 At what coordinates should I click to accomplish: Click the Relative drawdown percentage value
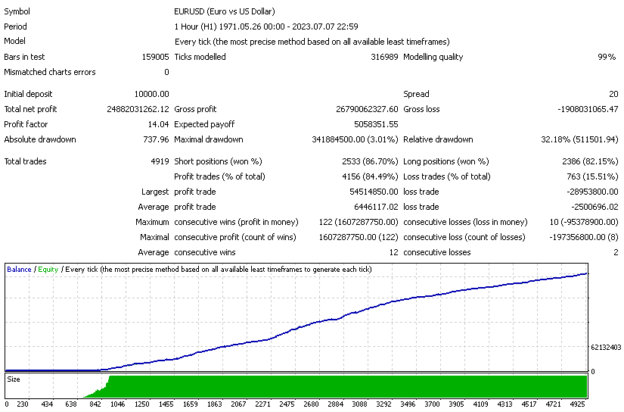point(579,139)
